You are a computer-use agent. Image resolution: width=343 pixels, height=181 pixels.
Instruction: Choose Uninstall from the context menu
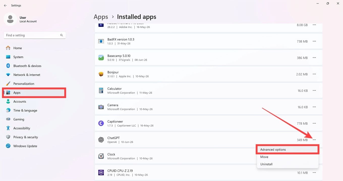[288, 164]
